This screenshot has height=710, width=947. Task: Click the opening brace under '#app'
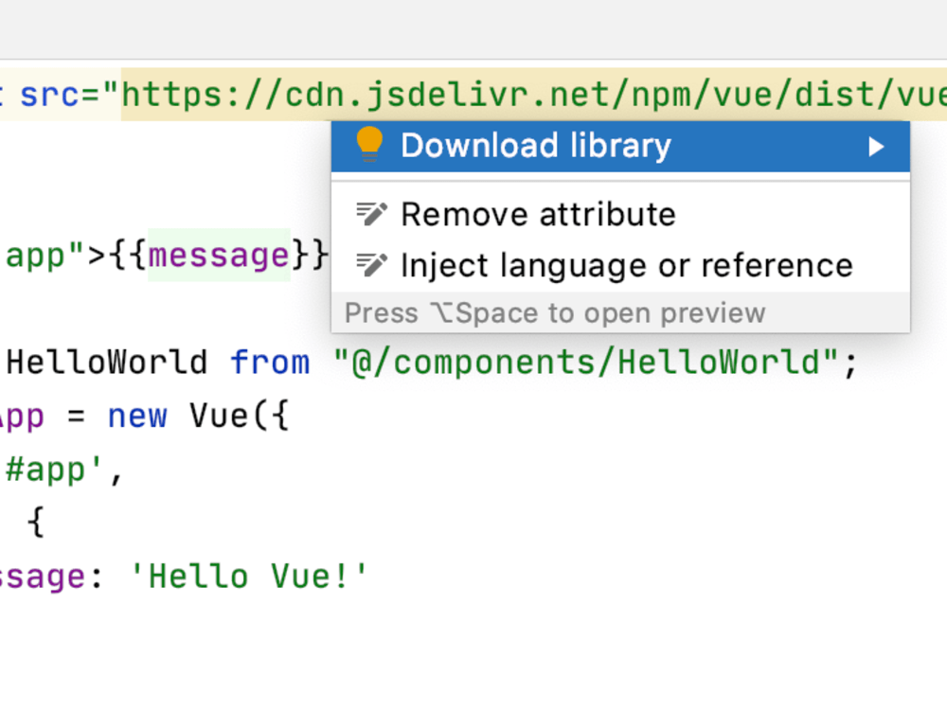[x=36, y=522]
